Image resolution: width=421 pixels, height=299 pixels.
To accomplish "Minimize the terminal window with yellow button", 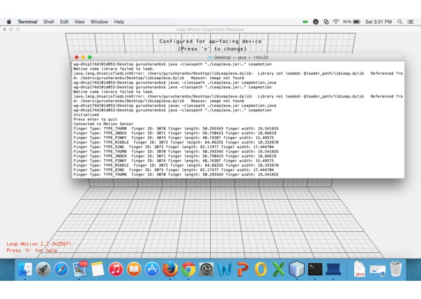I will [83, 57].
